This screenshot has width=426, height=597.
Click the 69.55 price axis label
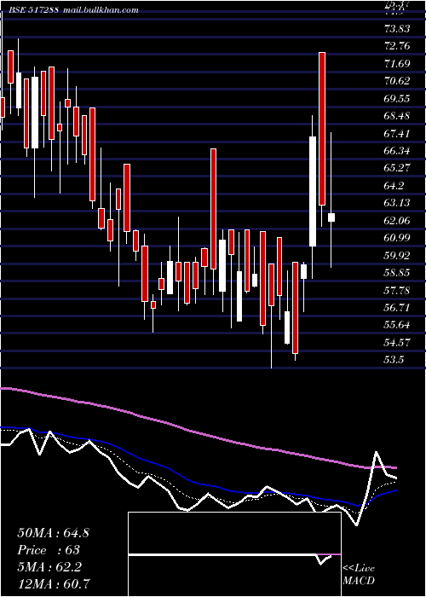[x=397, y=99]
